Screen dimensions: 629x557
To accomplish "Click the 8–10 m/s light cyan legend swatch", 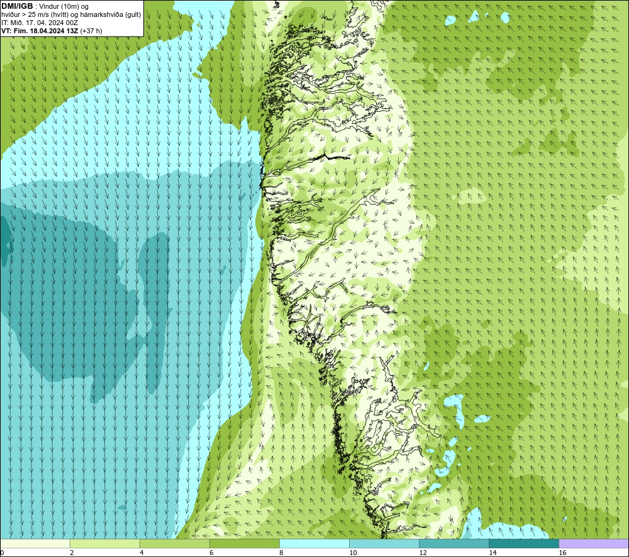I will click(x=314, y=543).
